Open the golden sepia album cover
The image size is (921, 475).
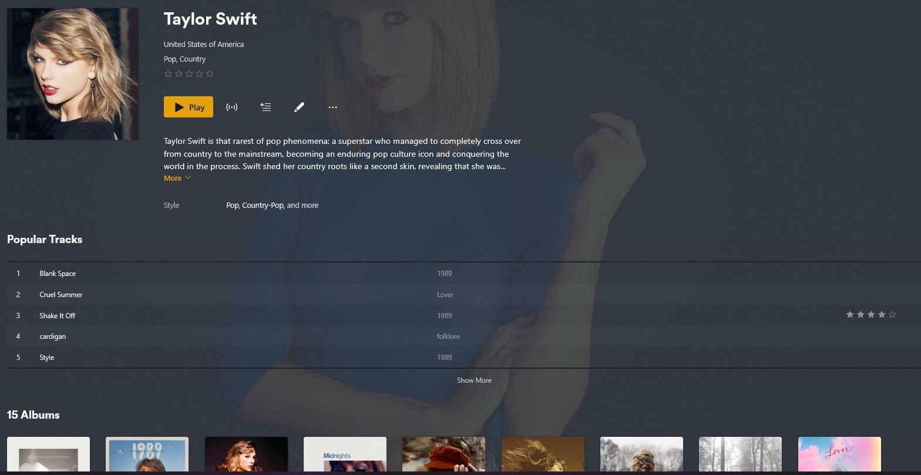(x=543, y=454)
